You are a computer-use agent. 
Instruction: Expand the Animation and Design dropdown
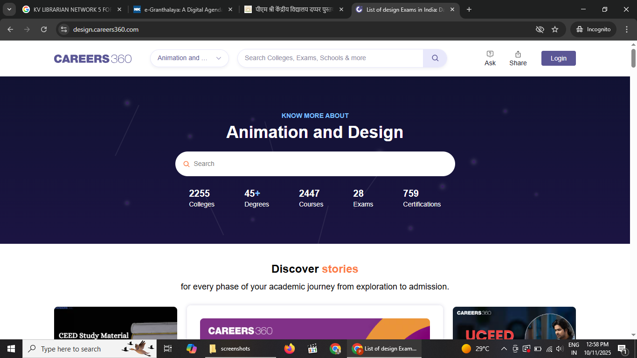[x=189, y=58]
